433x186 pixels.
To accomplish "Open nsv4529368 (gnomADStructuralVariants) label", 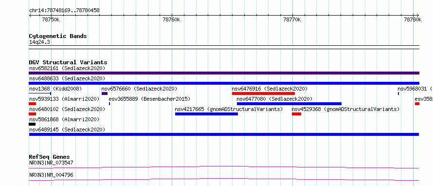I will (x=345, y=109).
